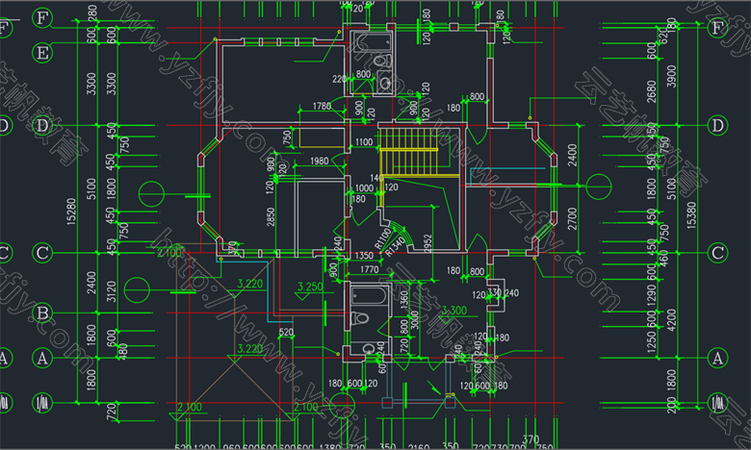This screenshot has width=751, height=450.
Task: Click the right-side A axis bubble
Action: 717,358
